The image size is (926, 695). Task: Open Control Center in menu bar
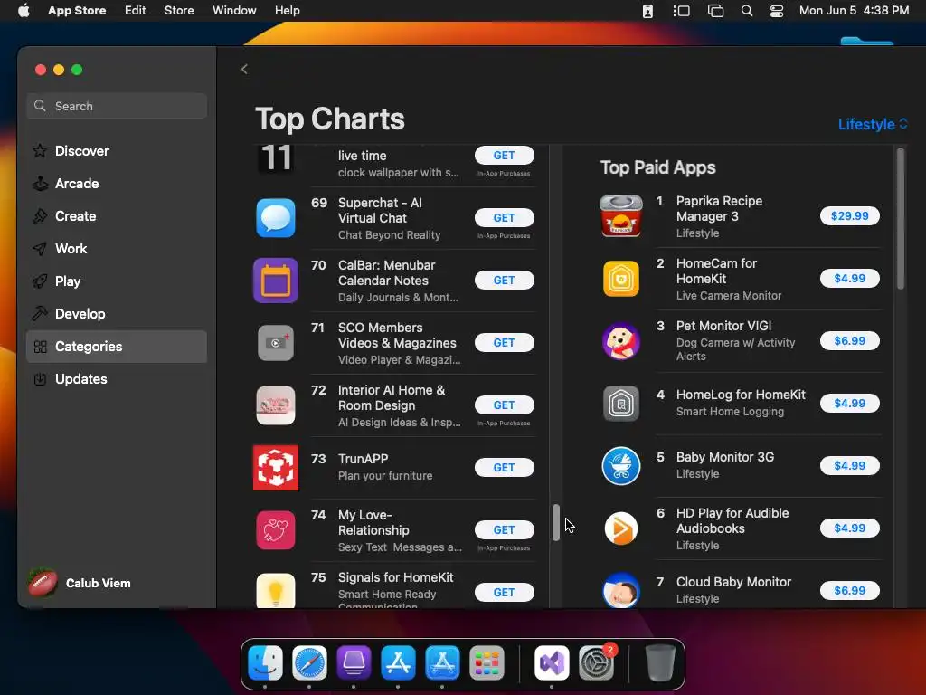(x=777, y=11)
